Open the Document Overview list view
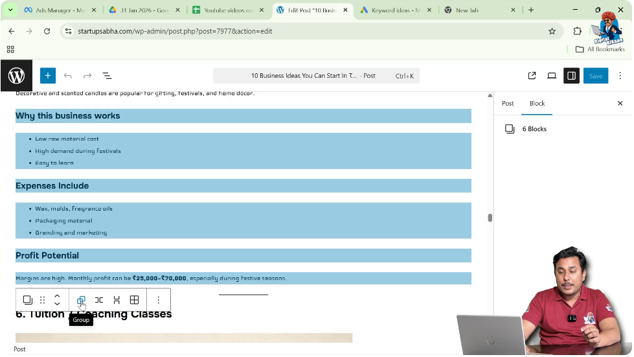Screen dimensions: 634x357 coord(107,76)
